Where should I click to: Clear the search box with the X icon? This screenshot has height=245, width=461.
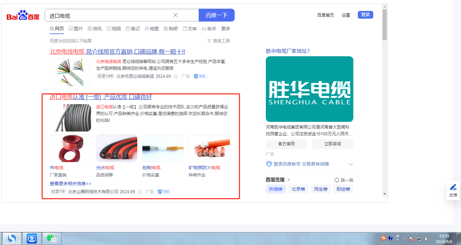click(176, 15)
